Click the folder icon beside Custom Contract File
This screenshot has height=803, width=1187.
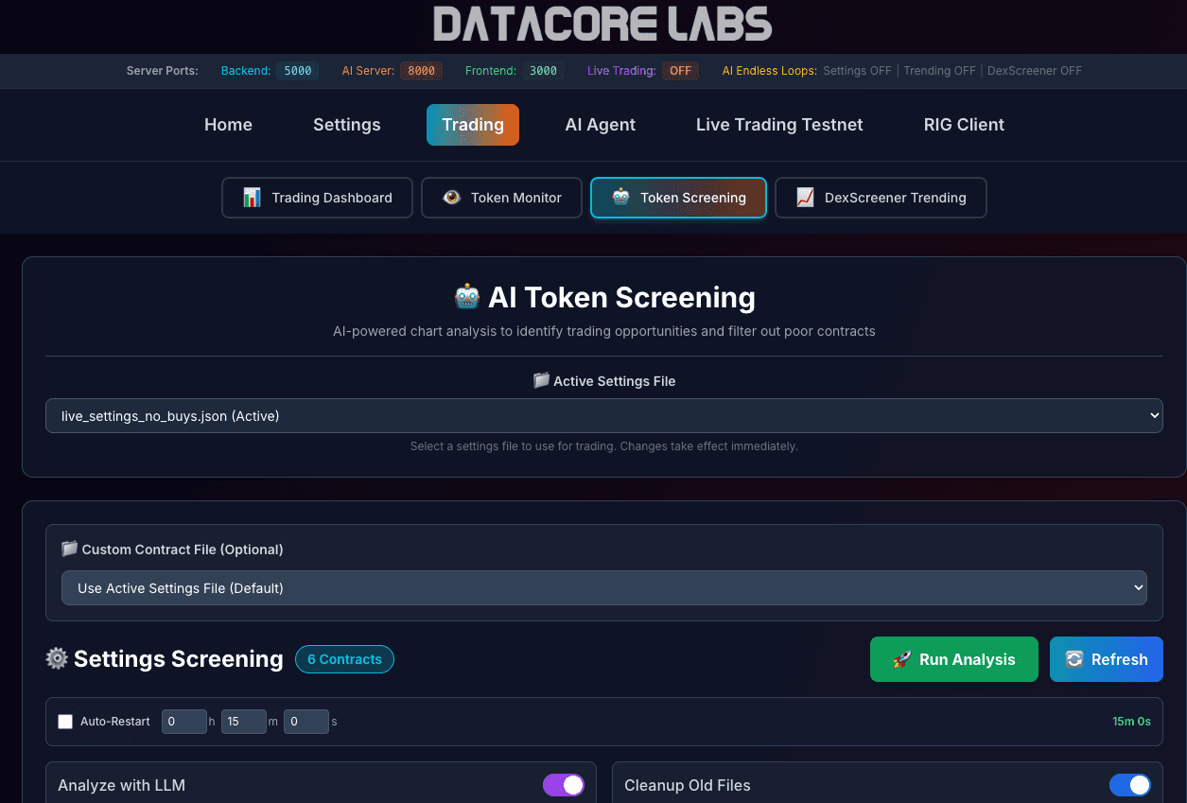69,549
